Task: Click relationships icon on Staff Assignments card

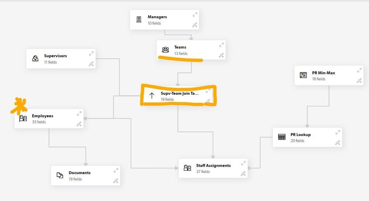Action: [243, 173]
